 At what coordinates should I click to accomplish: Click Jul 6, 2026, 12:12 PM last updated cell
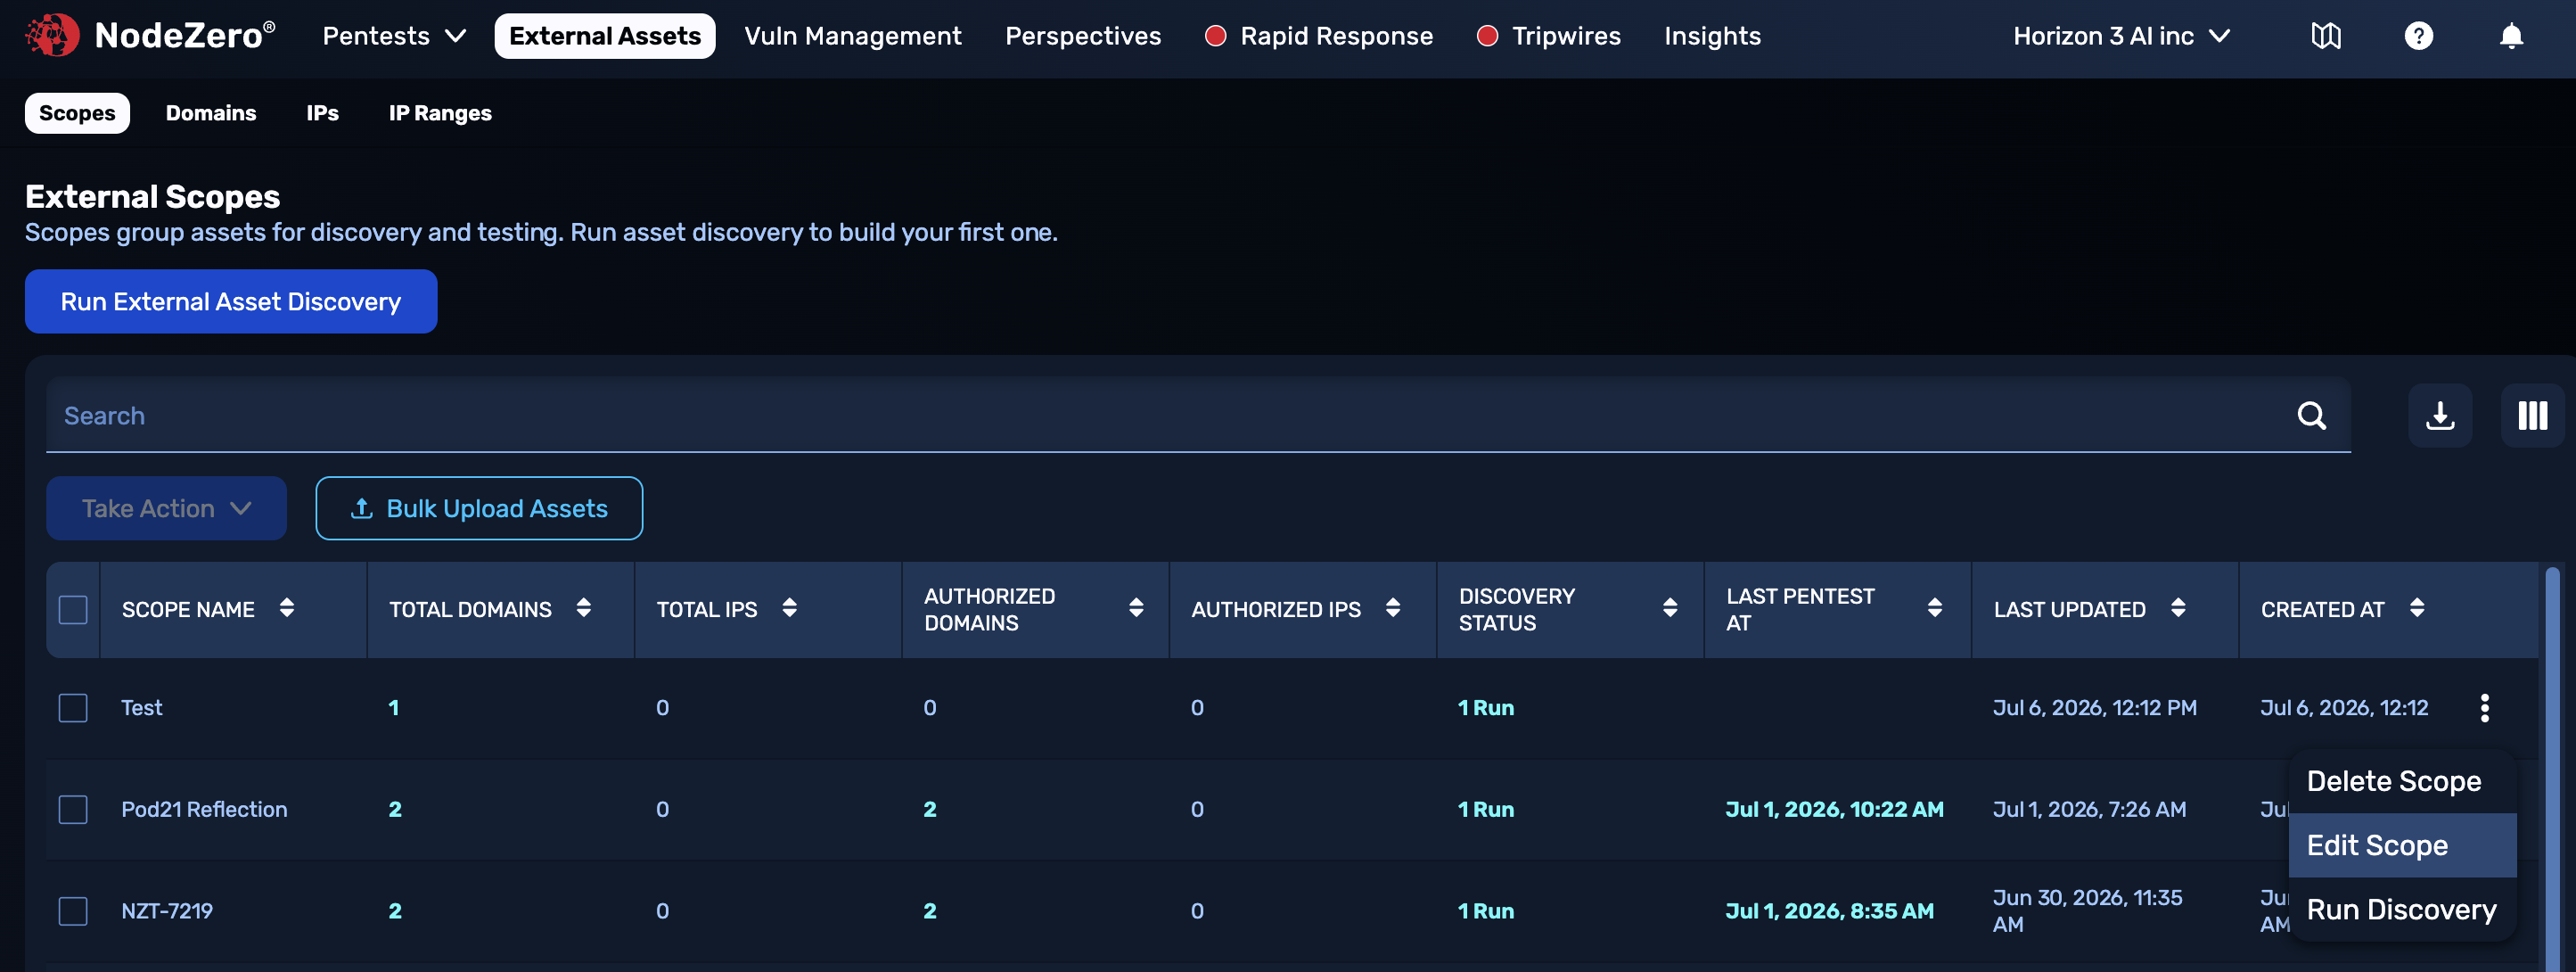coord(2094,708)
